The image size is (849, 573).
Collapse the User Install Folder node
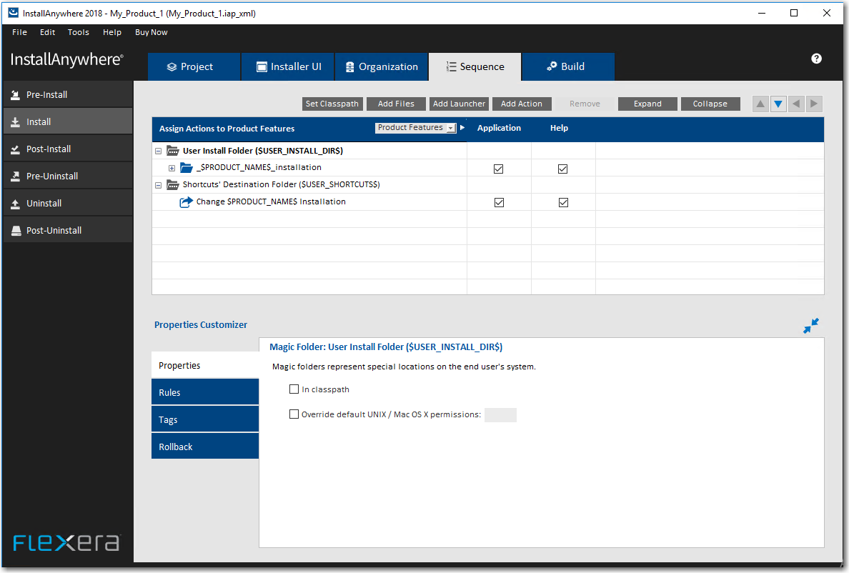158,151
